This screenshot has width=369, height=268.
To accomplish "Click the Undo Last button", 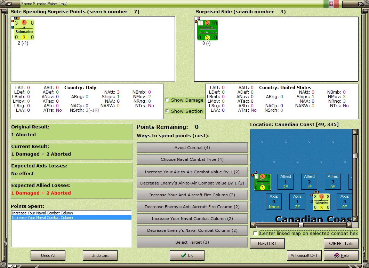I will pyautogui.click(x=100, y=255).
